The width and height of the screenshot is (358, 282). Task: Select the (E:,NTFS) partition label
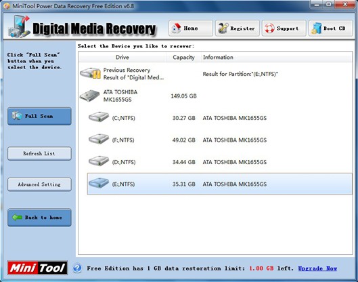coord(123,184)
